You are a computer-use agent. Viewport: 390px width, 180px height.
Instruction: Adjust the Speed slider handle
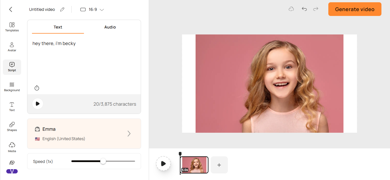[103, 161]
